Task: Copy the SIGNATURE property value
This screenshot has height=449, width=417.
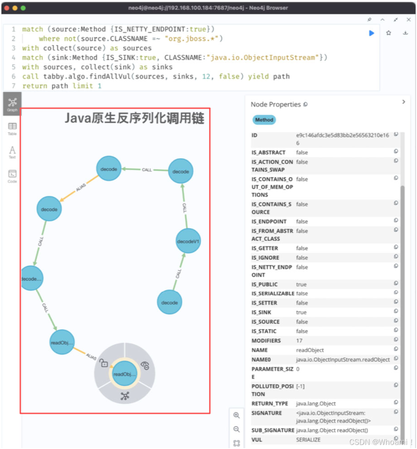Action: [x=396, y=412]
